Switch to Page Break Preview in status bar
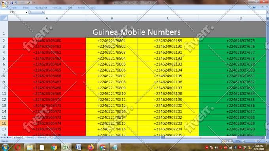The image size is (269, 151). click(x=231, y=141)
